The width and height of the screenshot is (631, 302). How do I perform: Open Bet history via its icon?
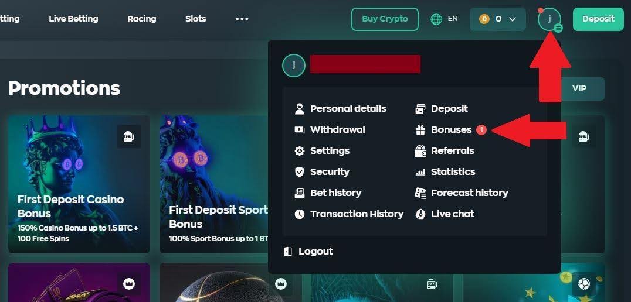300,193
